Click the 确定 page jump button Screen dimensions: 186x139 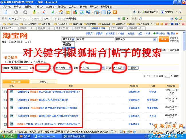pyautogui.click(x=176, y=76)
